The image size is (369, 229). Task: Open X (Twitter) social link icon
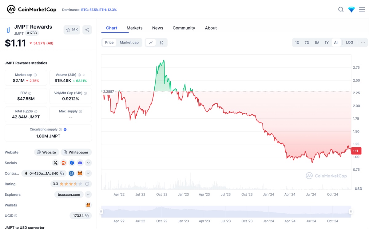[x=55, y=163]
